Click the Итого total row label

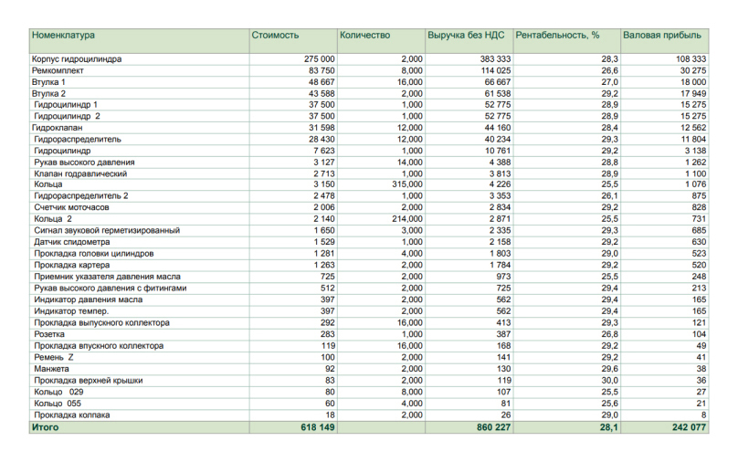pyautogui.click(x=45, y=427)
